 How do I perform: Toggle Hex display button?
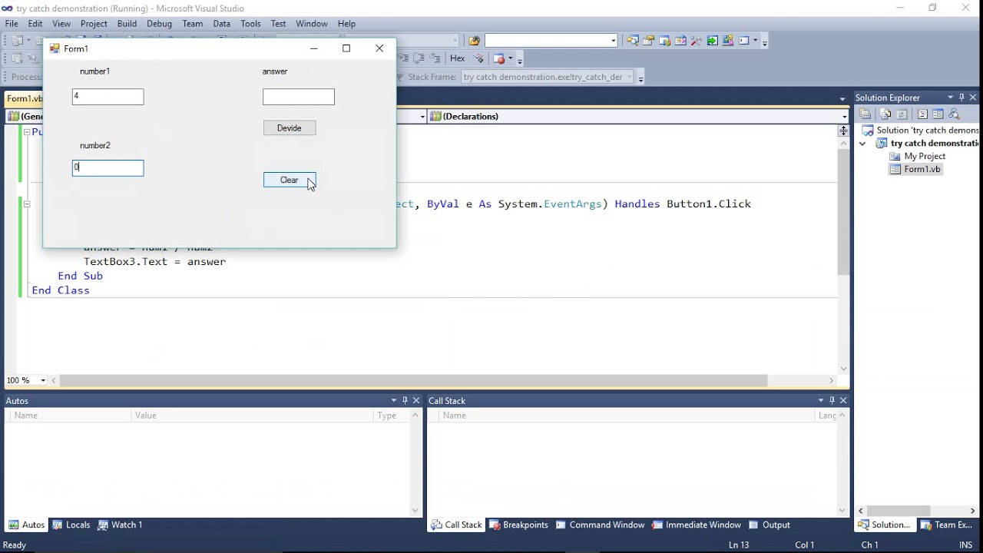[458, 58]
